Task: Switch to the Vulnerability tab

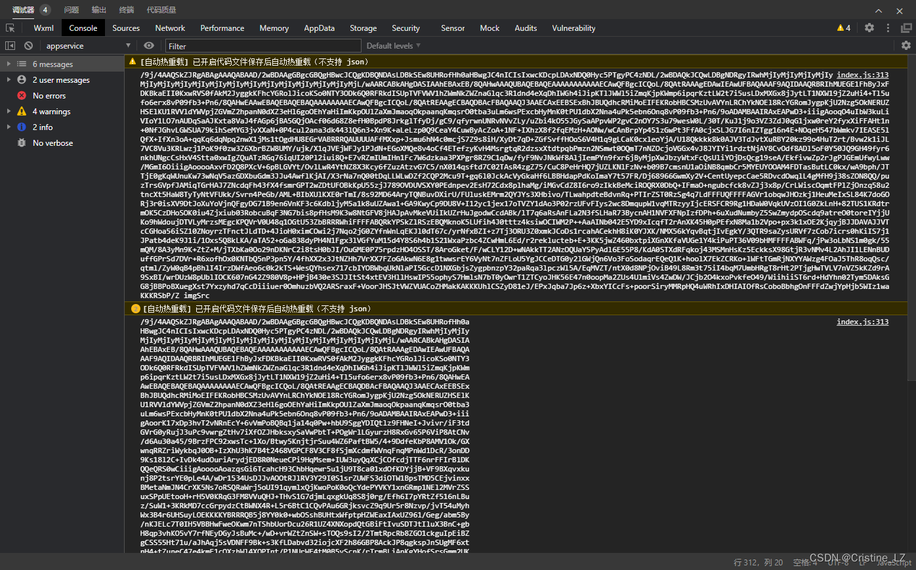Action: [573, 28]
